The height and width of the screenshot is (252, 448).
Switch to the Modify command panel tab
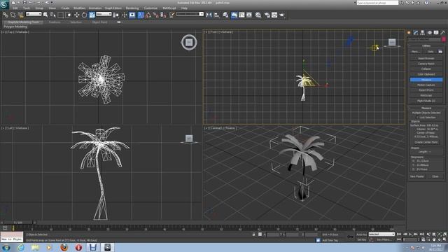pos(416,33)
